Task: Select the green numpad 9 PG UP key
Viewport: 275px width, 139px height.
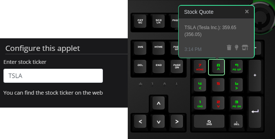Action: 237,67
